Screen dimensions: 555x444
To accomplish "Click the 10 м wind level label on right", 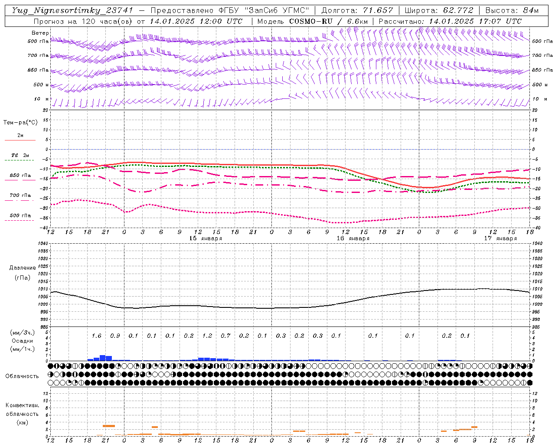I will click(x=539, y=99).
